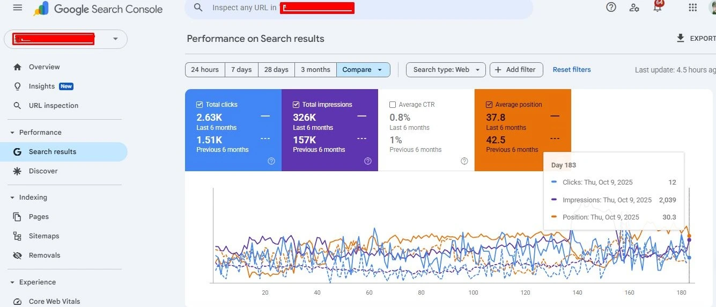
Task: Open the Search type: Web dropdown
Action: click(446, 70)
